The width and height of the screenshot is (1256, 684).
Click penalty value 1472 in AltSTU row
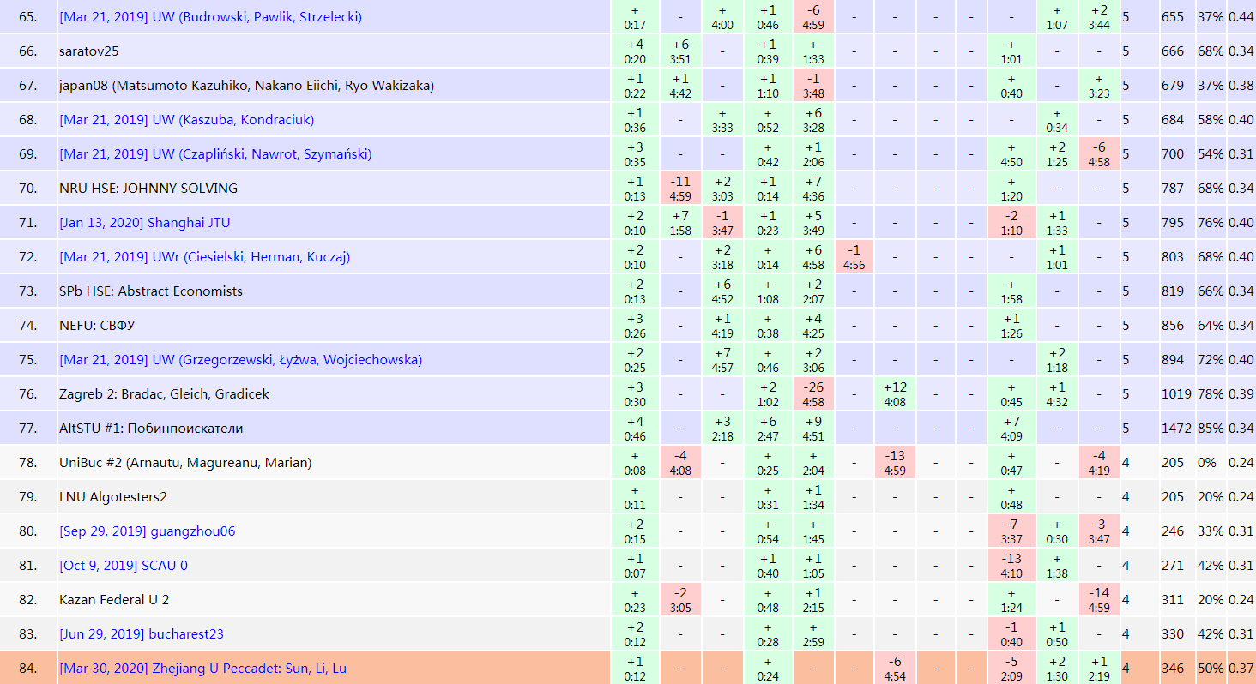[1176, 429]
